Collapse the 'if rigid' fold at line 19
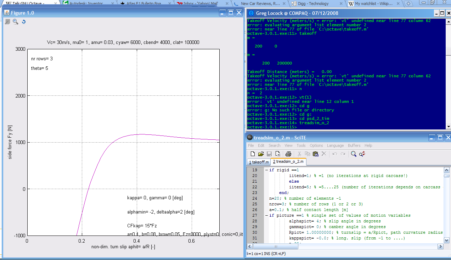The height and width of the screenshot is (260, 451). (x=266, y=170)
